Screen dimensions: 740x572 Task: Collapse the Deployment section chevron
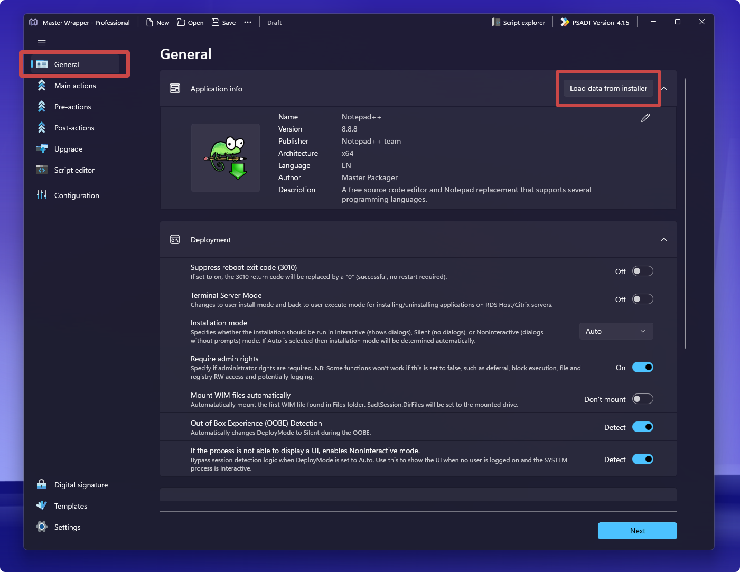tap(664, 240)
